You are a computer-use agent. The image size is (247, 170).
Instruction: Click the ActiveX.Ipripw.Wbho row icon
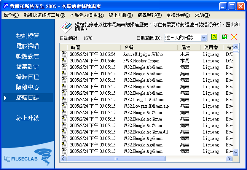[x=64, y=54]
